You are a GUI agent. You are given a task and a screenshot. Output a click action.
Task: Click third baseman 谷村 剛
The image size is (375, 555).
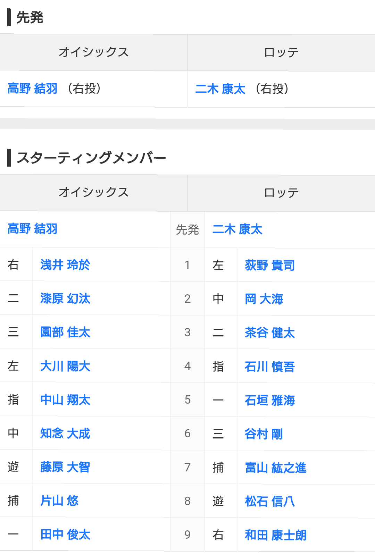coord(264,434)
